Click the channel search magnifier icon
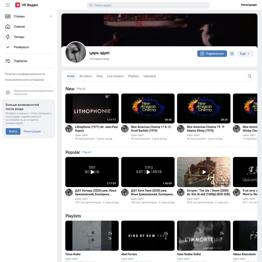Image resolution: width=262 pixels, height=262 pixels. click(250, 76)
